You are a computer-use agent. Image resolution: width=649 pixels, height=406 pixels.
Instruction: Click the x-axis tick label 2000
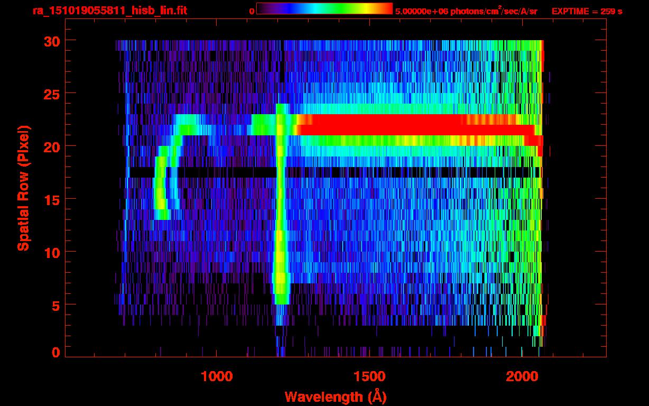click(522, 376)
